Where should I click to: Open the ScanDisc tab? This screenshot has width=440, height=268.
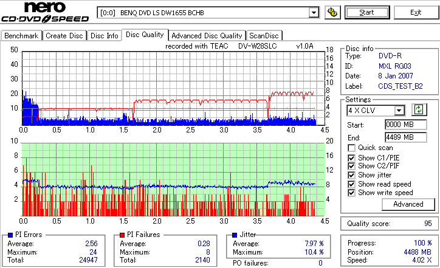pos(264,36)
